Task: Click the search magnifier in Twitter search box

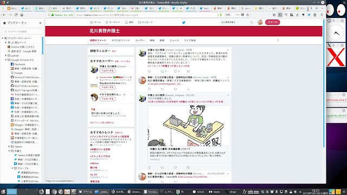Action: pyautogui.click(x=252, y=22)
